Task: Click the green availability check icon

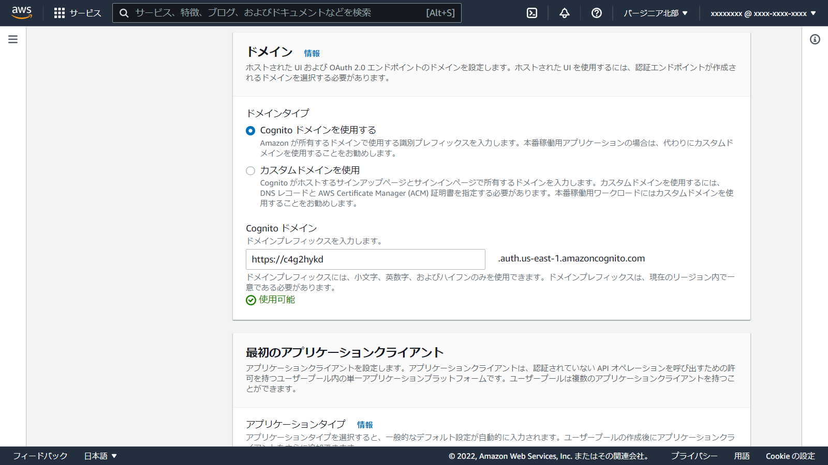Action: [250, 300]
